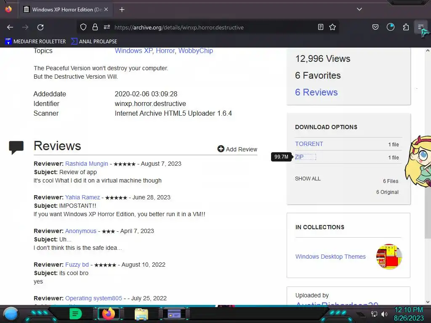
Task: Open MEDIAFIRE ROULETTER bookmark
Action: click(x=35, y=42)
